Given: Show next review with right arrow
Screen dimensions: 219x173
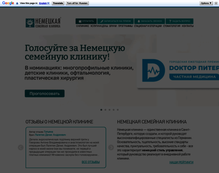Looking at the screenshot, I should pos(111,147).
